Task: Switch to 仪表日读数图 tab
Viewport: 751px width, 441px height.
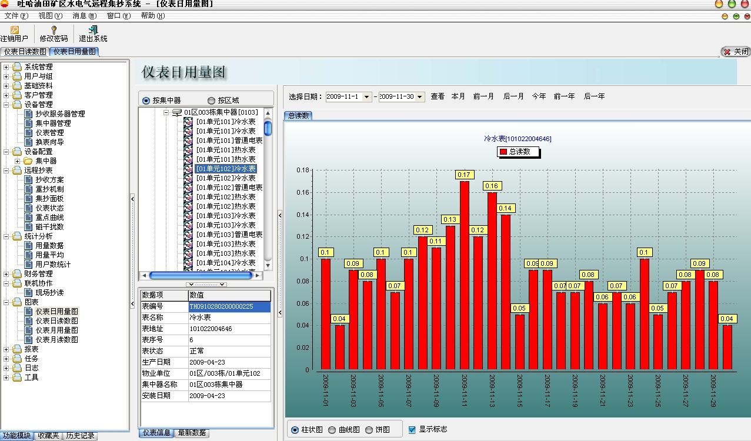Action: click(25, 52)
